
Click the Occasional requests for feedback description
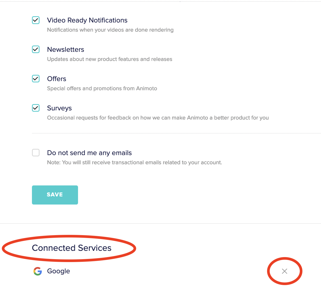(x=158, y=118)
